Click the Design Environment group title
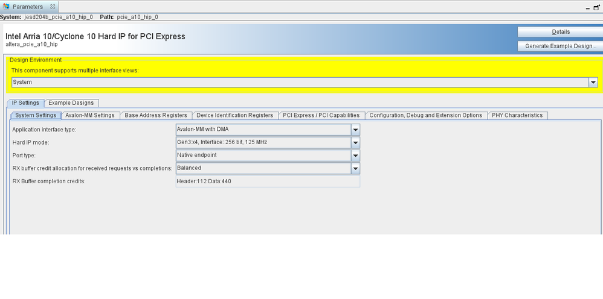The width and height of the screenshot is (603, 299). point(36,60)
